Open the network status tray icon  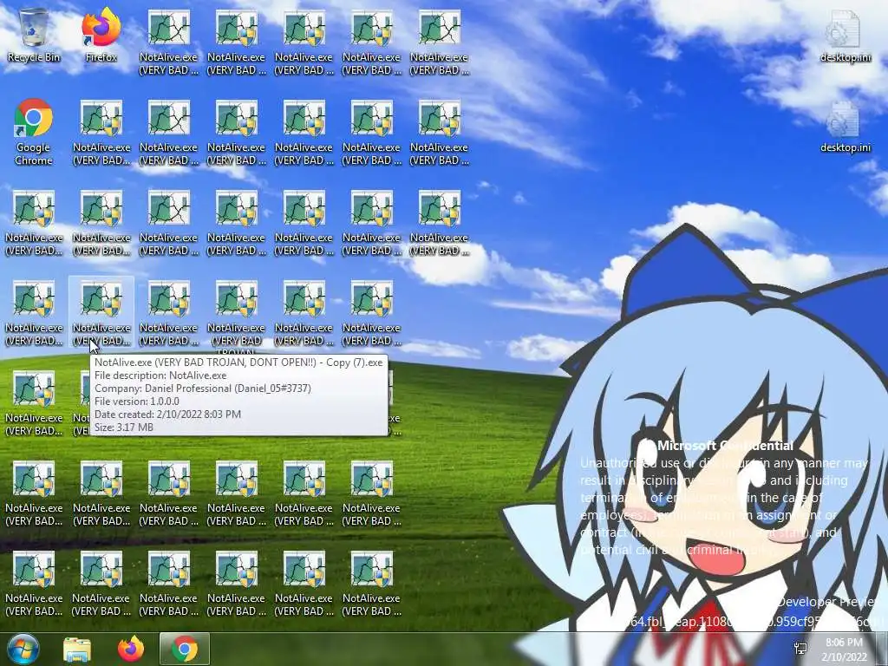pyautogui.click(x=801, y=649)
